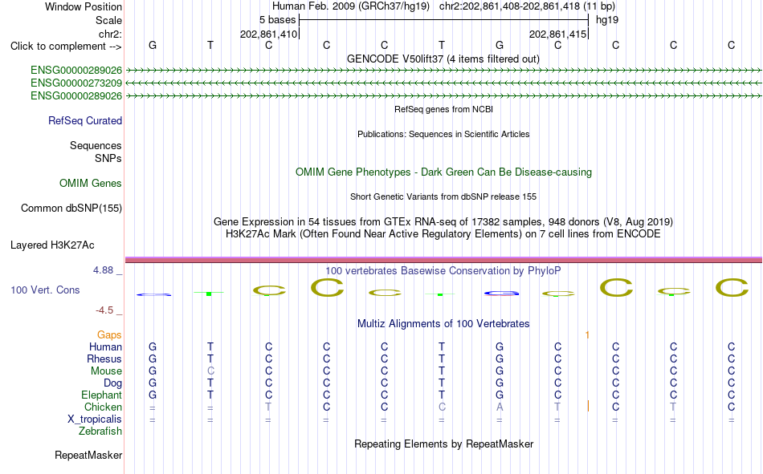763x474 pixels.
Task: Click '100 vertebrates Basewise Conservation by PhyloP' title
Action: [x=443, y=271]
